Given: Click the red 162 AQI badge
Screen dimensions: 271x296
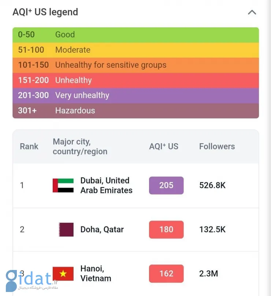Looking at the screenshot, I should point(166,274).
